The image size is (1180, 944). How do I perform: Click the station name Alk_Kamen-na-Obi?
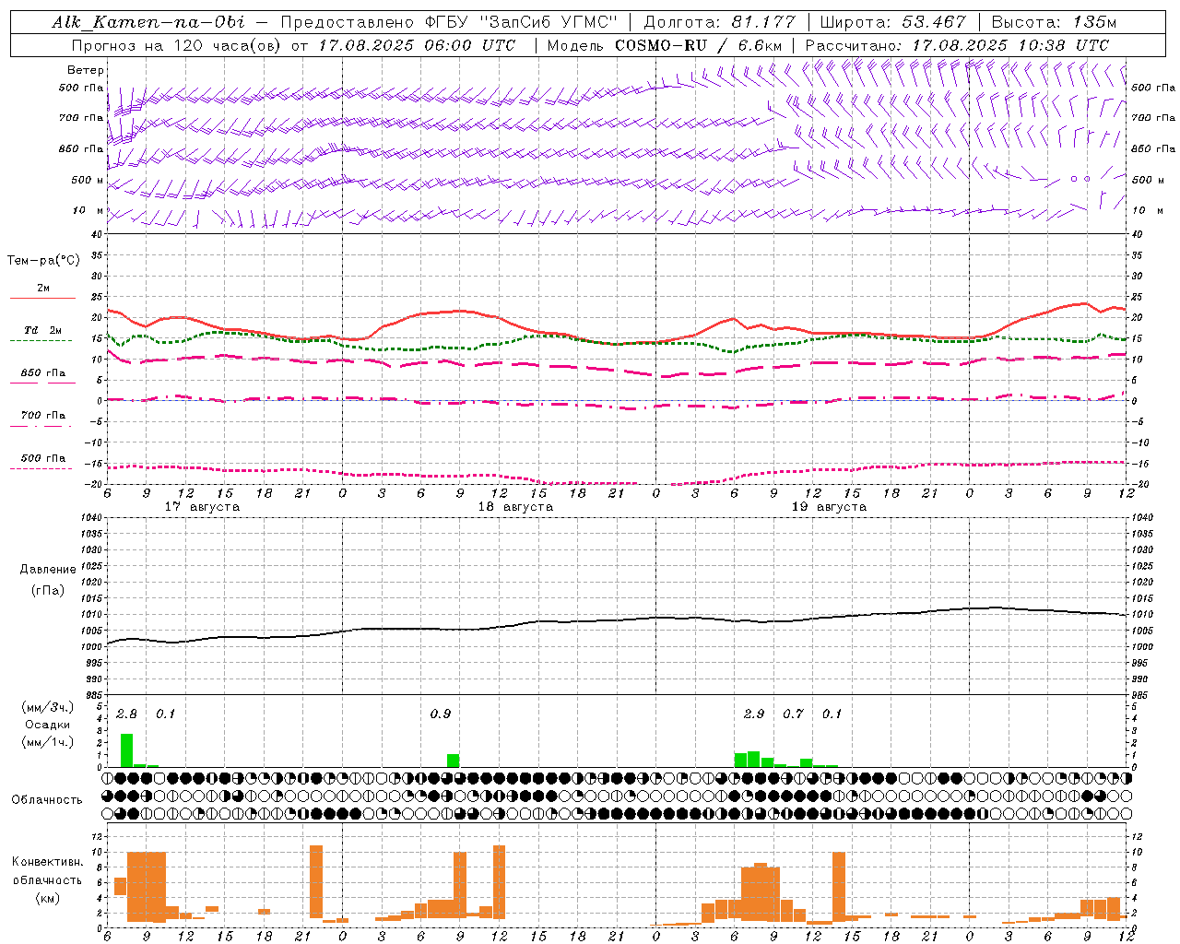pyautogui.click(x=148, y=22)
